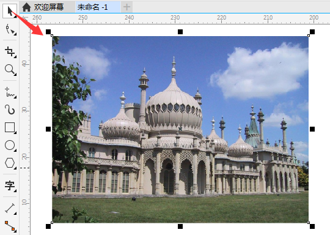Image resolution: width=330 pixels, height=235 pixels.
Task: Select the Parallel Dimension line tool
Action: coord(10,209)
